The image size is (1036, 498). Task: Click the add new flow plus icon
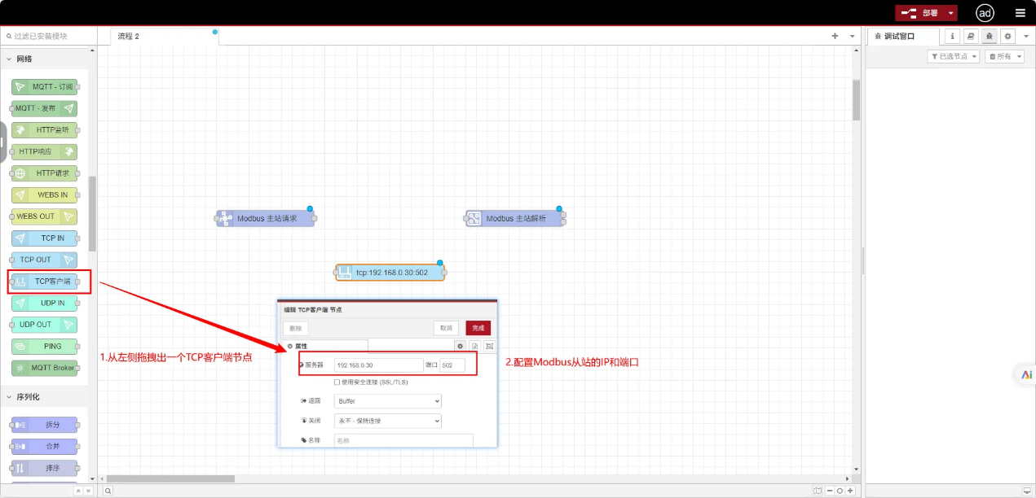(835, 36)
